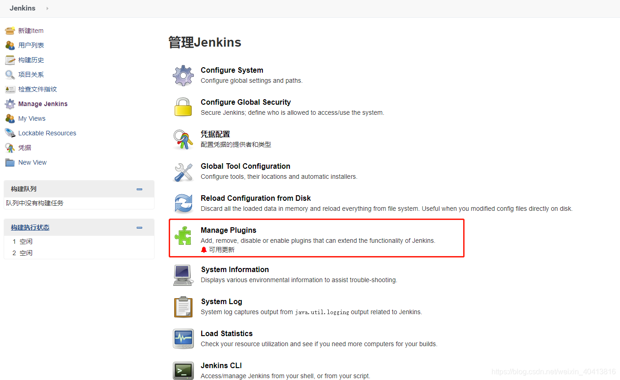The image size is (620, 380).
Task: Click the Jenkins breadcrumb link
Action: 22,8
